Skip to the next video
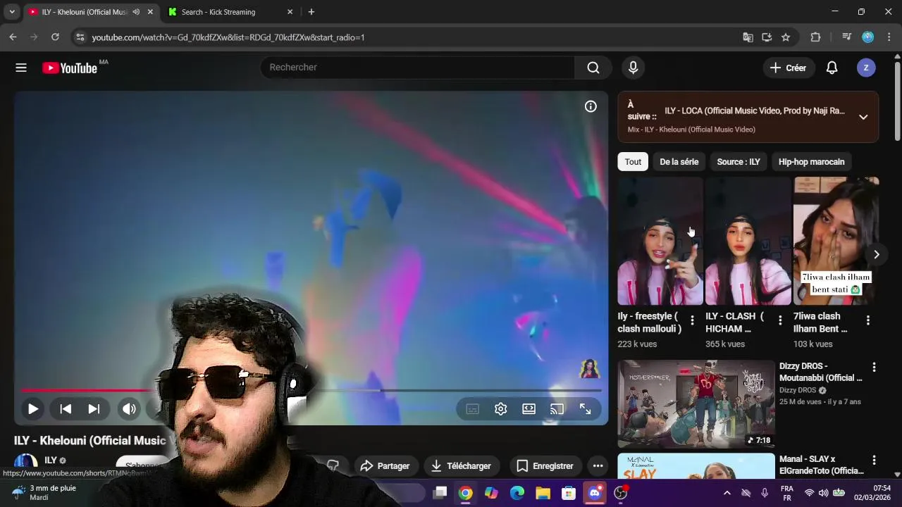 (x=94, y=409)
